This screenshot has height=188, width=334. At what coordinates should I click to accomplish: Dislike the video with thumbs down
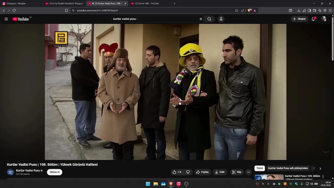[188, 172]
